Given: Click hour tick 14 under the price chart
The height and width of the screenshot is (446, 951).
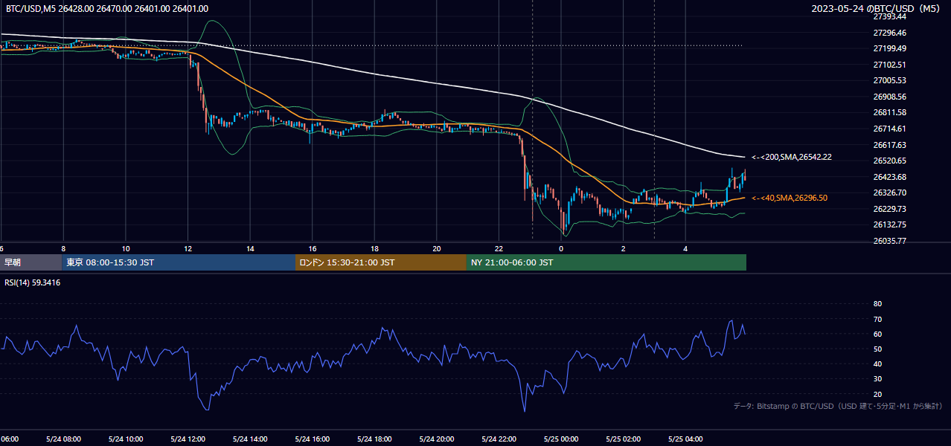Looking at the screenshot, I should (x=250, y=248).
